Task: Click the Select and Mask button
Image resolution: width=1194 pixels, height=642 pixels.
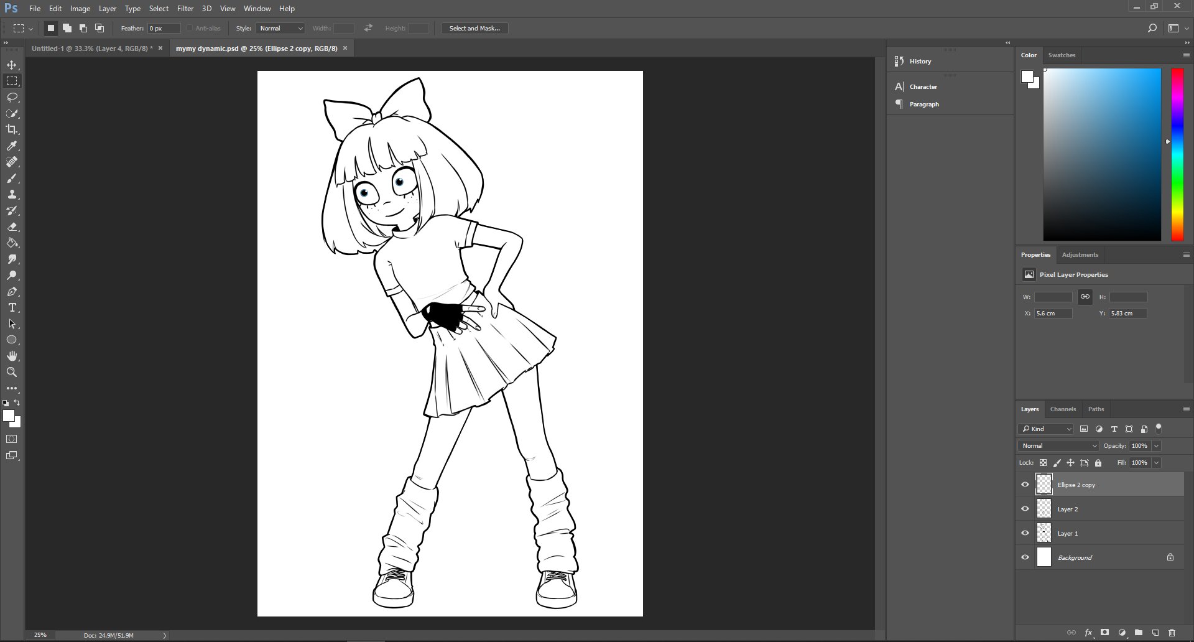Action: click(474, 29)
